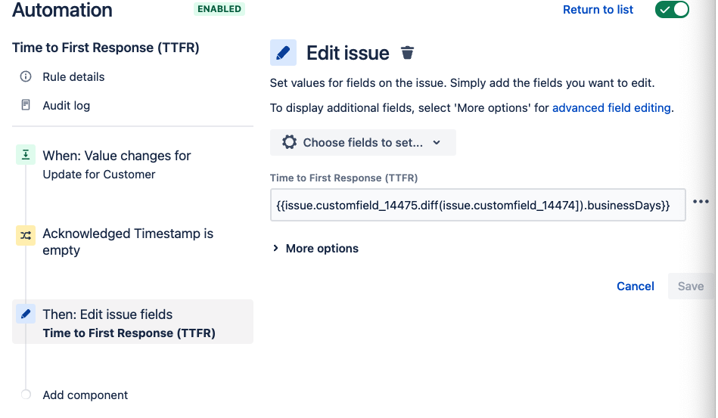Open Choose fields to set dropdown

[362, 143]
